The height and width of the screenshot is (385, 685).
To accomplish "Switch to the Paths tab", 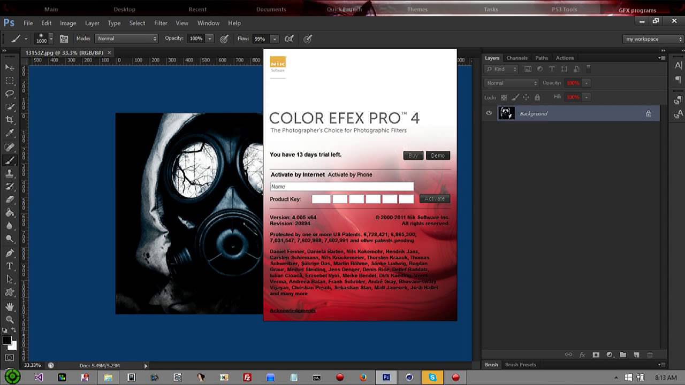I will [542, 58].
